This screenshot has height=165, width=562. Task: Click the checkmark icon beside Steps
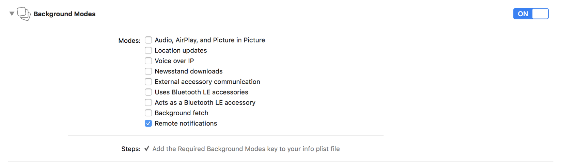[x=147, y=149]
